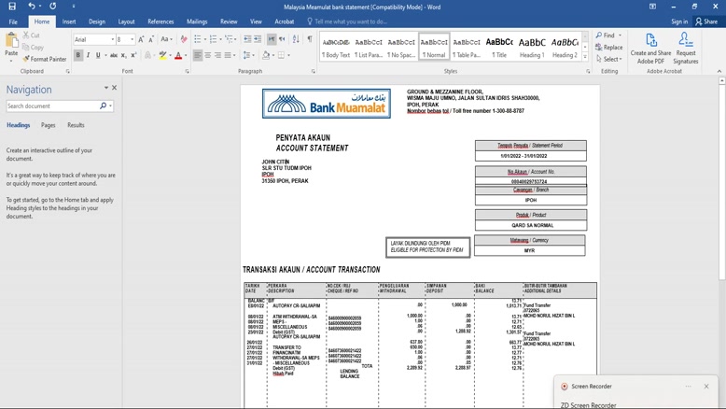Toggle Show/Hide paragraph marks
This screenshot has height=409, width=726.
coord(310,39)
